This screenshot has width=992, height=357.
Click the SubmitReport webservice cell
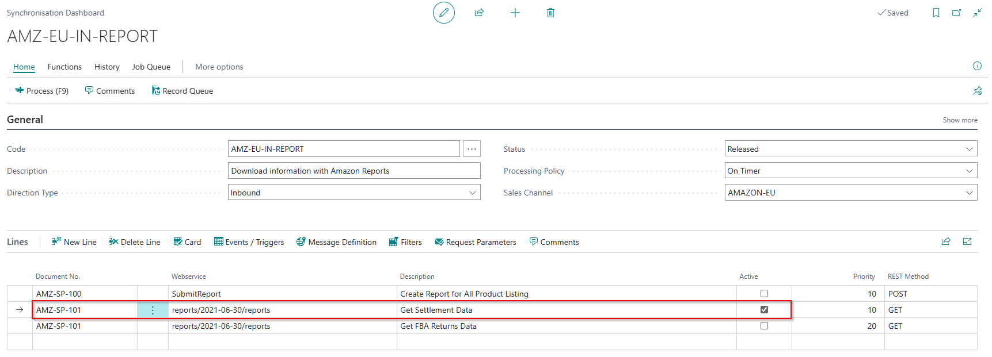(x=282, y=294)
